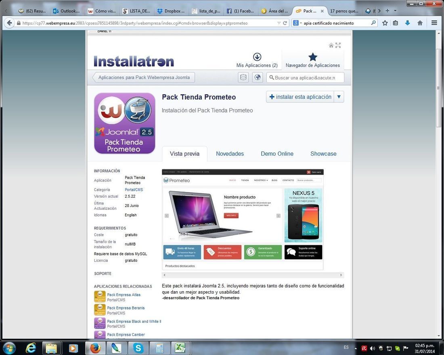Viewport: 444px width, 355px height.
Task: Click preview carousel left arrow
Action: 167,216
